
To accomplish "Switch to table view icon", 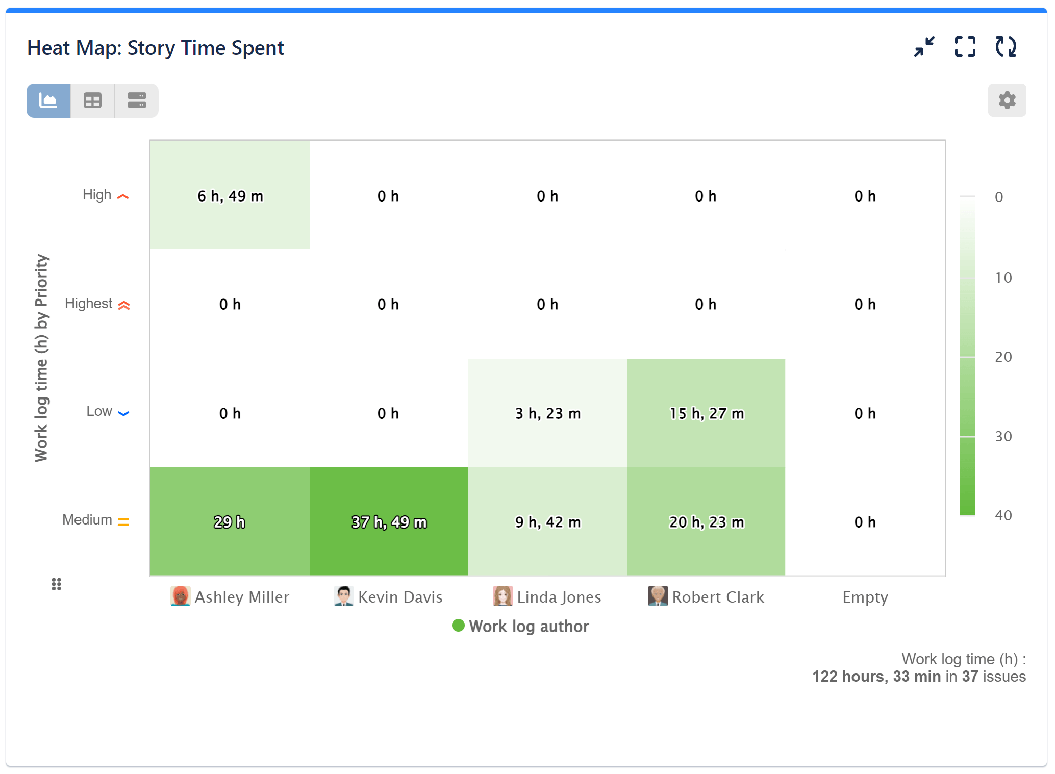I will coord(92,101).
